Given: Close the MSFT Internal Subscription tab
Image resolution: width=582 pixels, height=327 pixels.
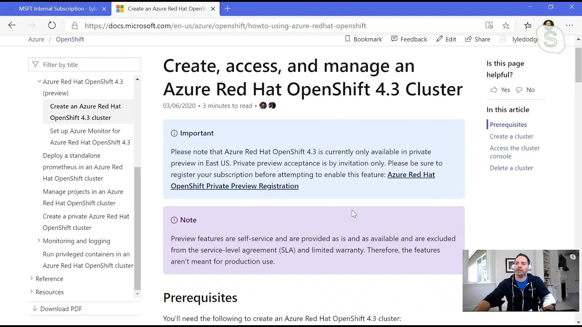Looking at the screenshot, I should 104,9.
